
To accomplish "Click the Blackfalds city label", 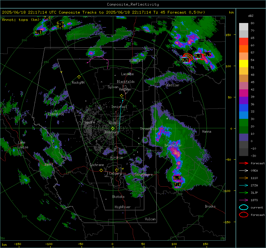I will pyautogui.click(x=126, y=82).
